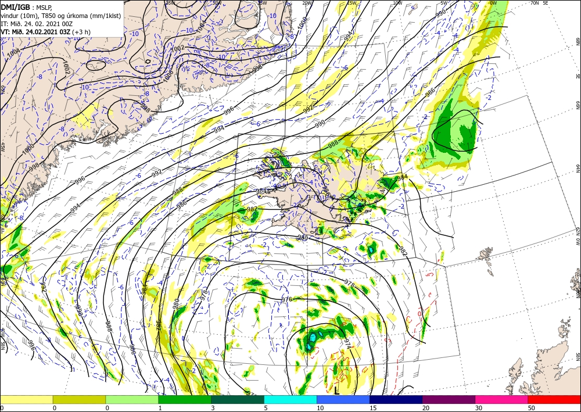Click the '5' value on the color scale
Screen dimensions: 581x412
[266, 408]
